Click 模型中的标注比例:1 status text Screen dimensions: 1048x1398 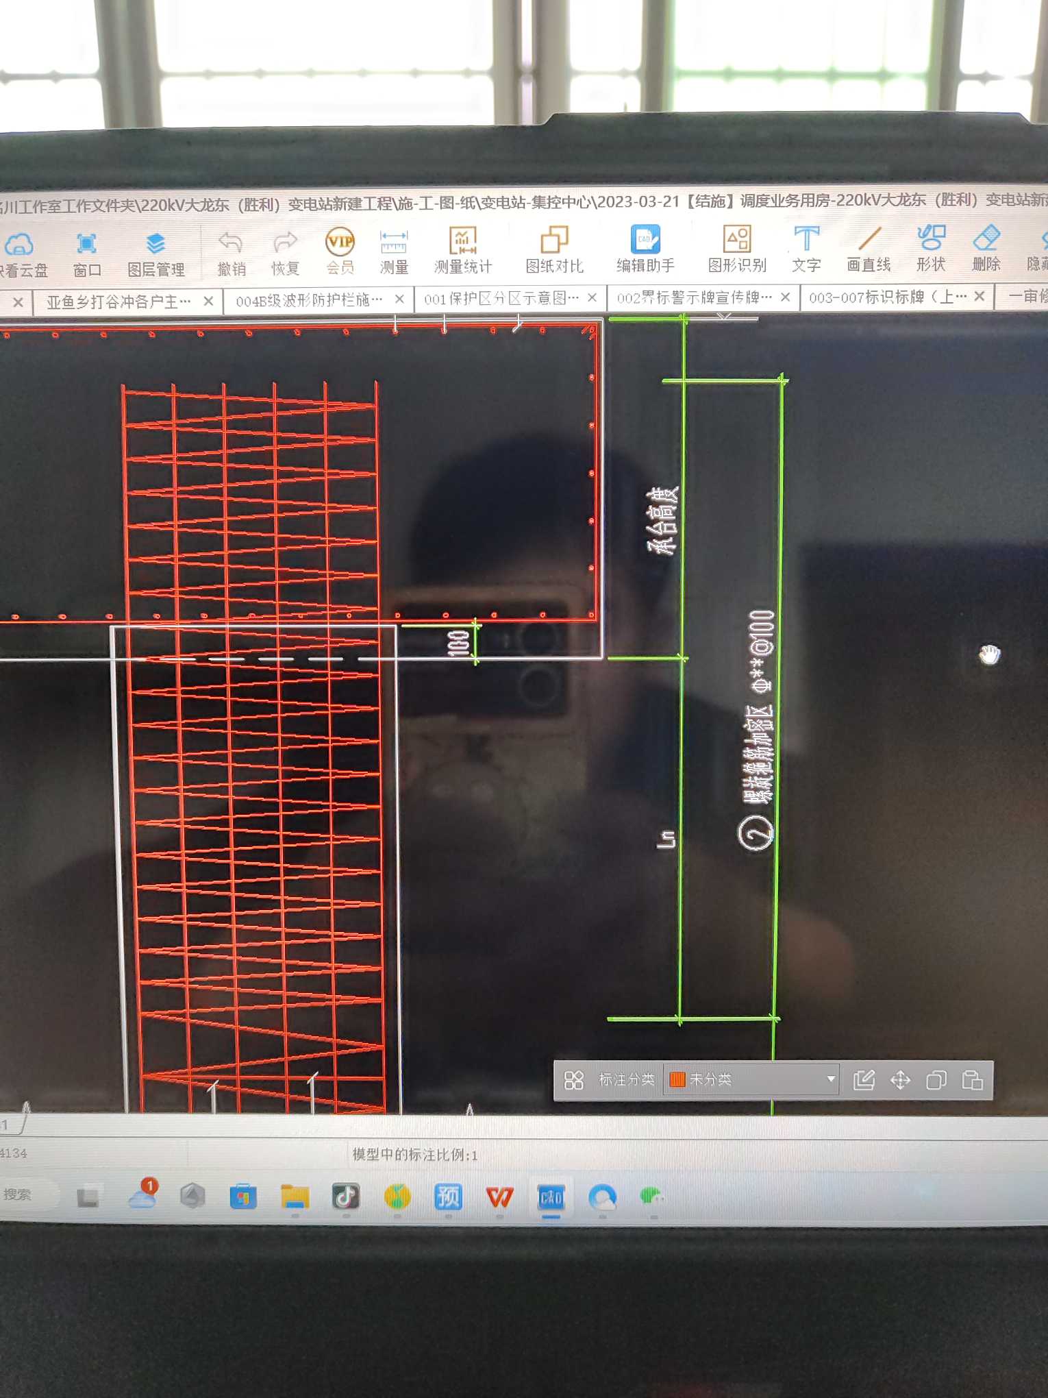(415, 1155)
